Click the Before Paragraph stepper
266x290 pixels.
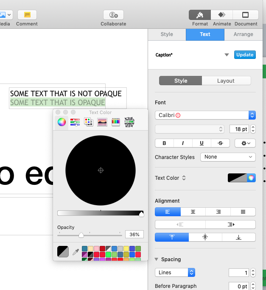coord(253,286)
